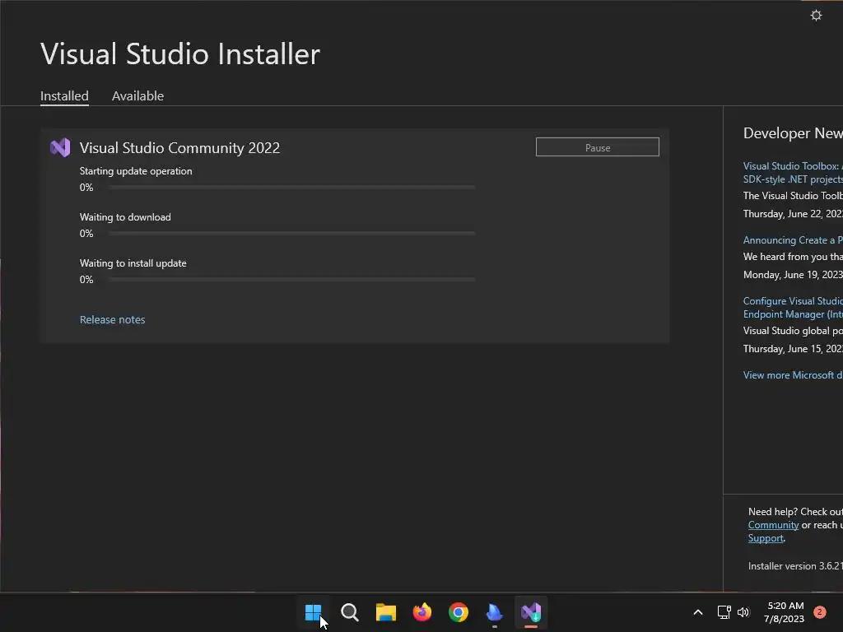Open the Release notes link
Screen dimensions: 843x632
tap(112, 319)
